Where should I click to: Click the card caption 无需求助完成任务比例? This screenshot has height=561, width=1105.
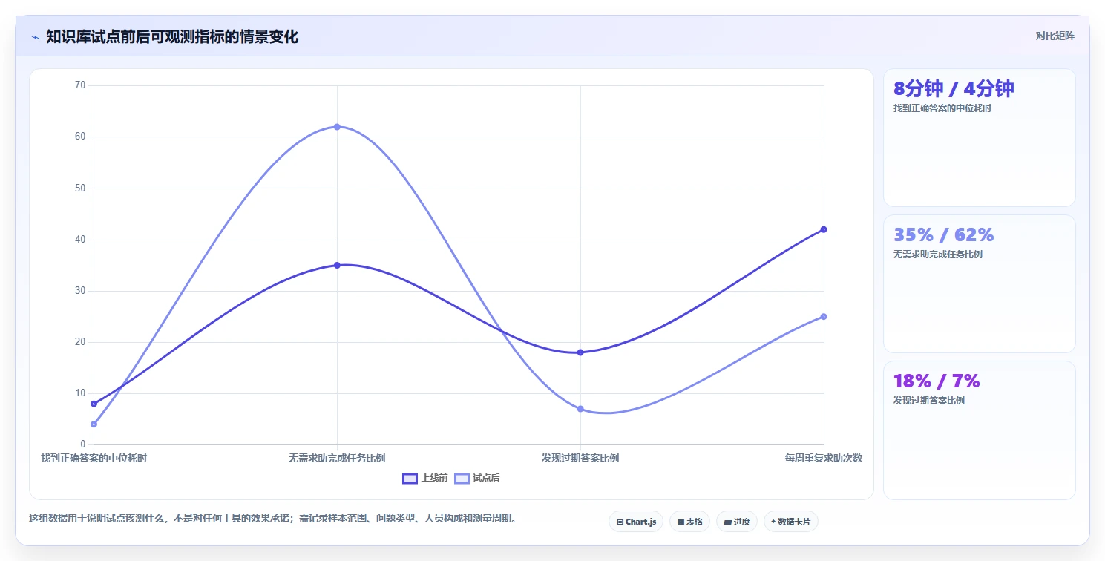pyautogui.click(x=938, y=255)
